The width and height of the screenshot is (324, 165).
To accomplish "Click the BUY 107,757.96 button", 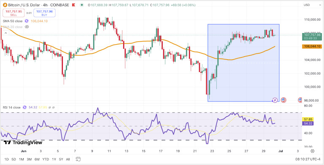I will click(44, 13).
